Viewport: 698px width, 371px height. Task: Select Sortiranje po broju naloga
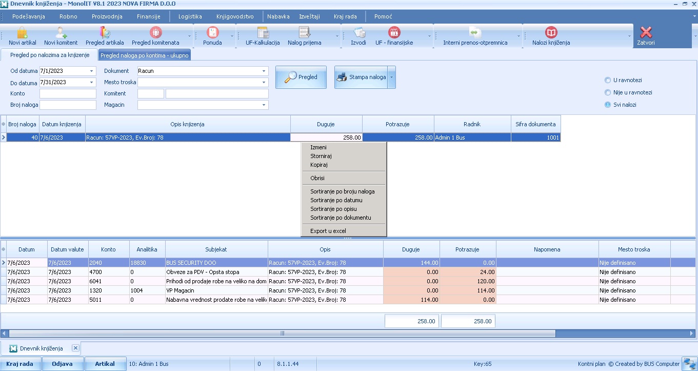(344, 191)
